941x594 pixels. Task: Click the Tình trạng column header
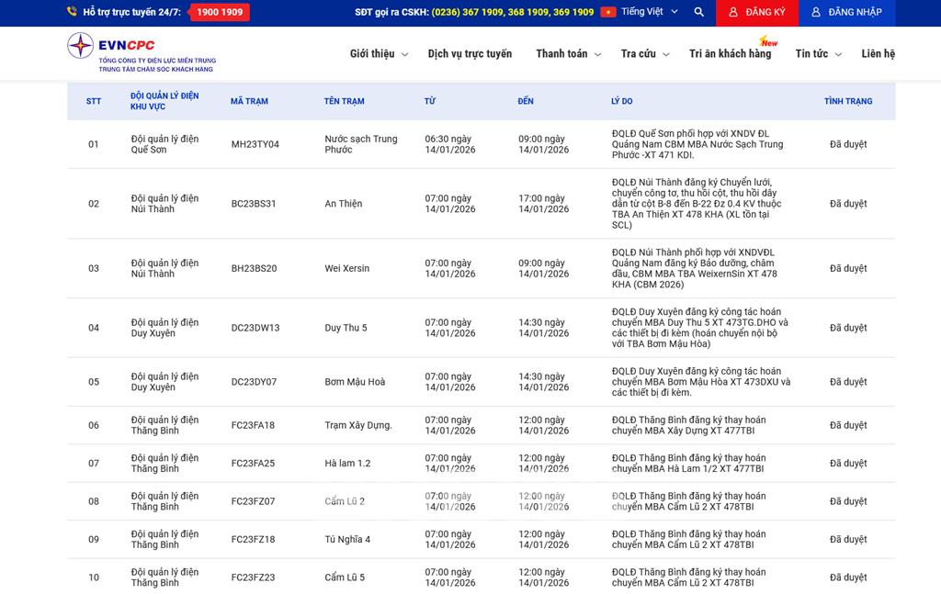(847, 102)
